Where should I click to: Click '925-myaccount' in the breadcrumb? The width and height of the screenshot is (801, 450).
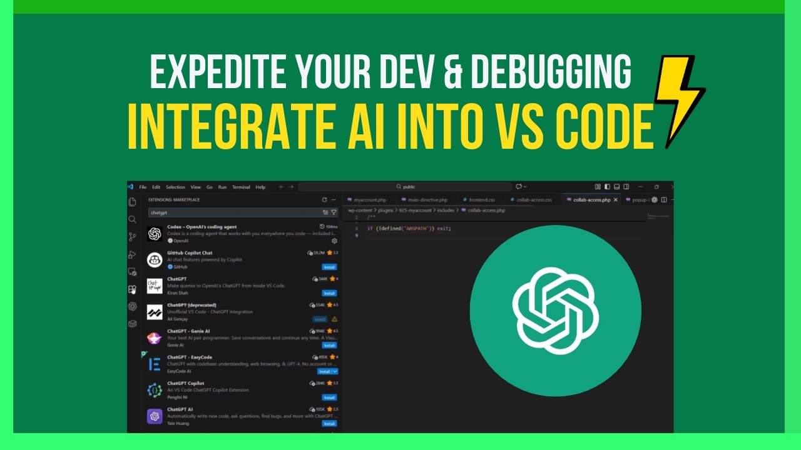[415, 211]
